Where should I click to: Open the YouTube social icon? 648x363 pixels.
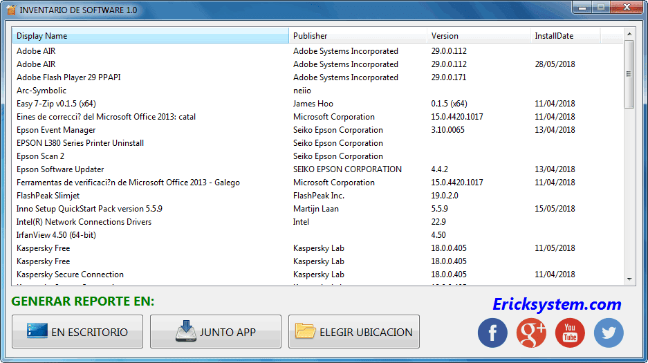coord(570,333)
